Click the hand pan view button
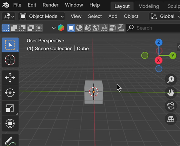The image size is (180, 146). [171, 93]
